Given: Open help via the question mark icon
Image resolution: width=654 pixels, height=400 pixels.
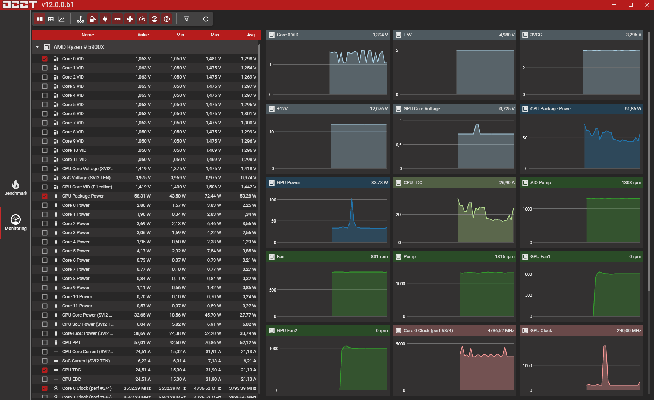Looking at the screenshot, I should 167,19.
